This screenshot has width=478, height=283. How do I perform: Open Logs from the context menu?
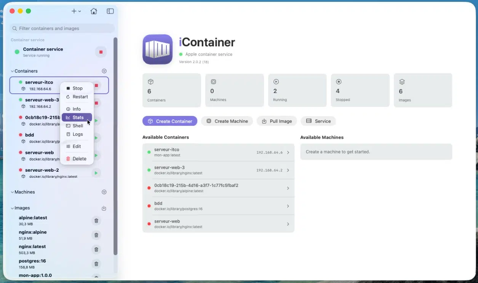(77, 134)
